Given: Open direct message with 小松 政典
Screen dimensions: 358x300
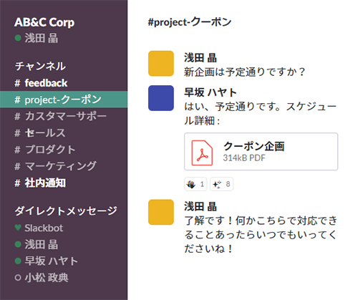Looking at the screenshot, I should point(64,278).
